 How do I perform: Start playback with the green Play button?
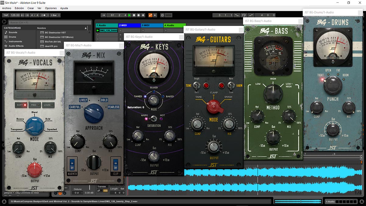130,15
